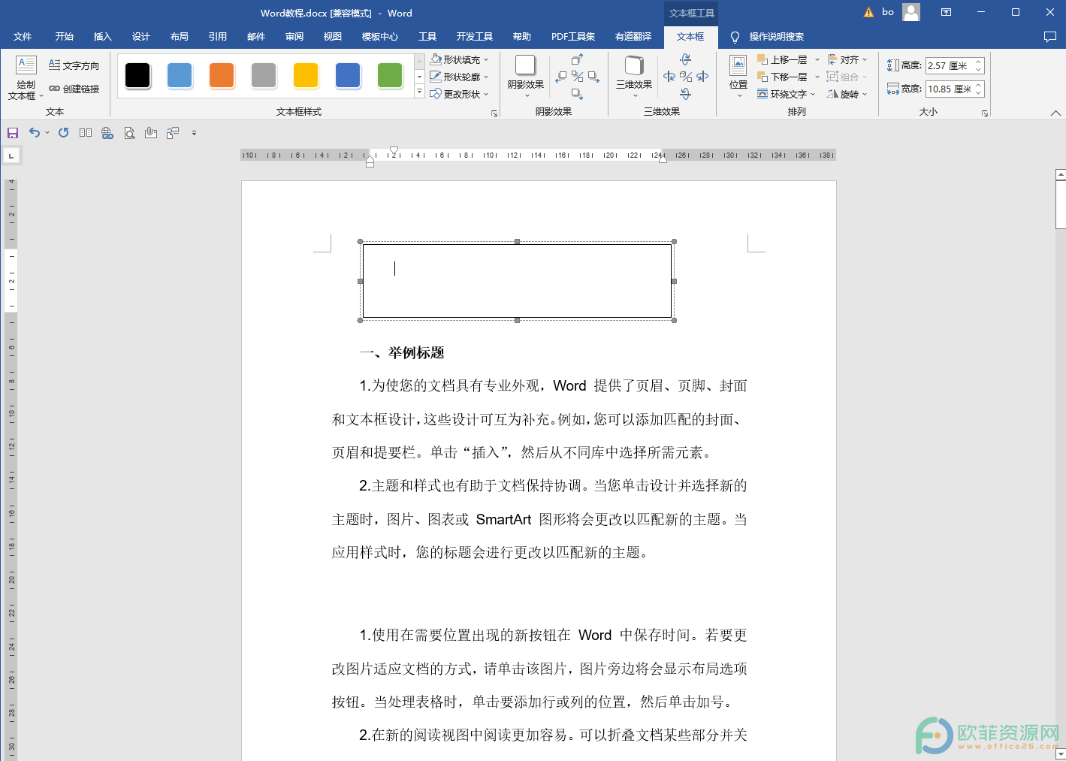
Task: Open Shape Fill (形状填充) dropdown
Action: coord(460,59)
